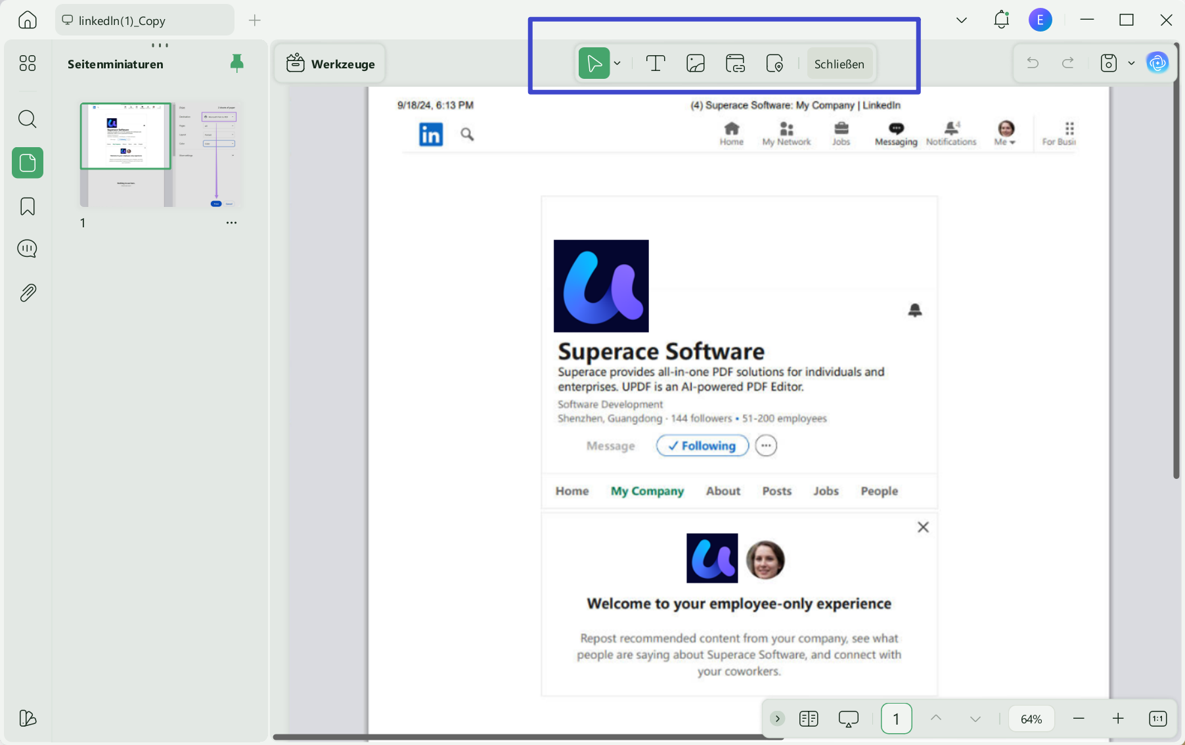1185x745 pixels.
Task: Click the My Company tab in document
Action: [x=647, y=491]
